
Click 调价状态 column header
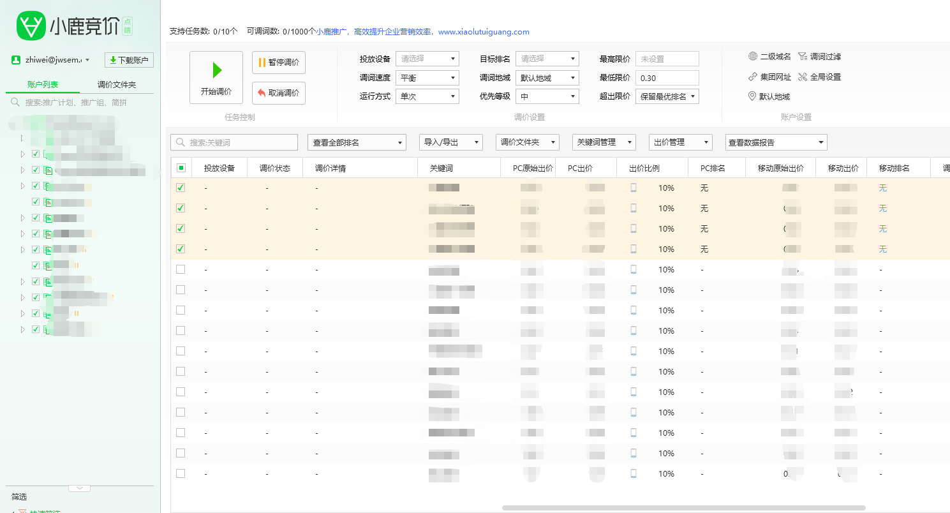click(275, 168)
